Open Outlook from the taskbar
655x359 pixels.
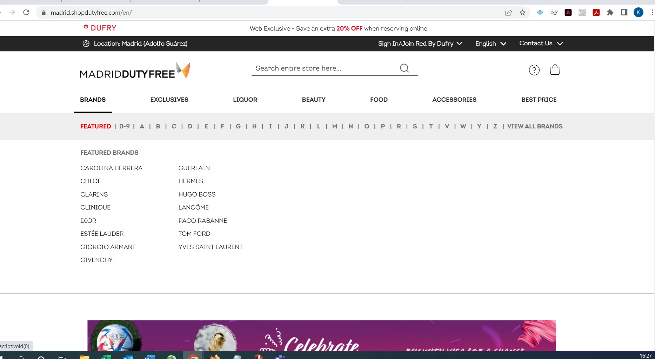tap(128, 357)
